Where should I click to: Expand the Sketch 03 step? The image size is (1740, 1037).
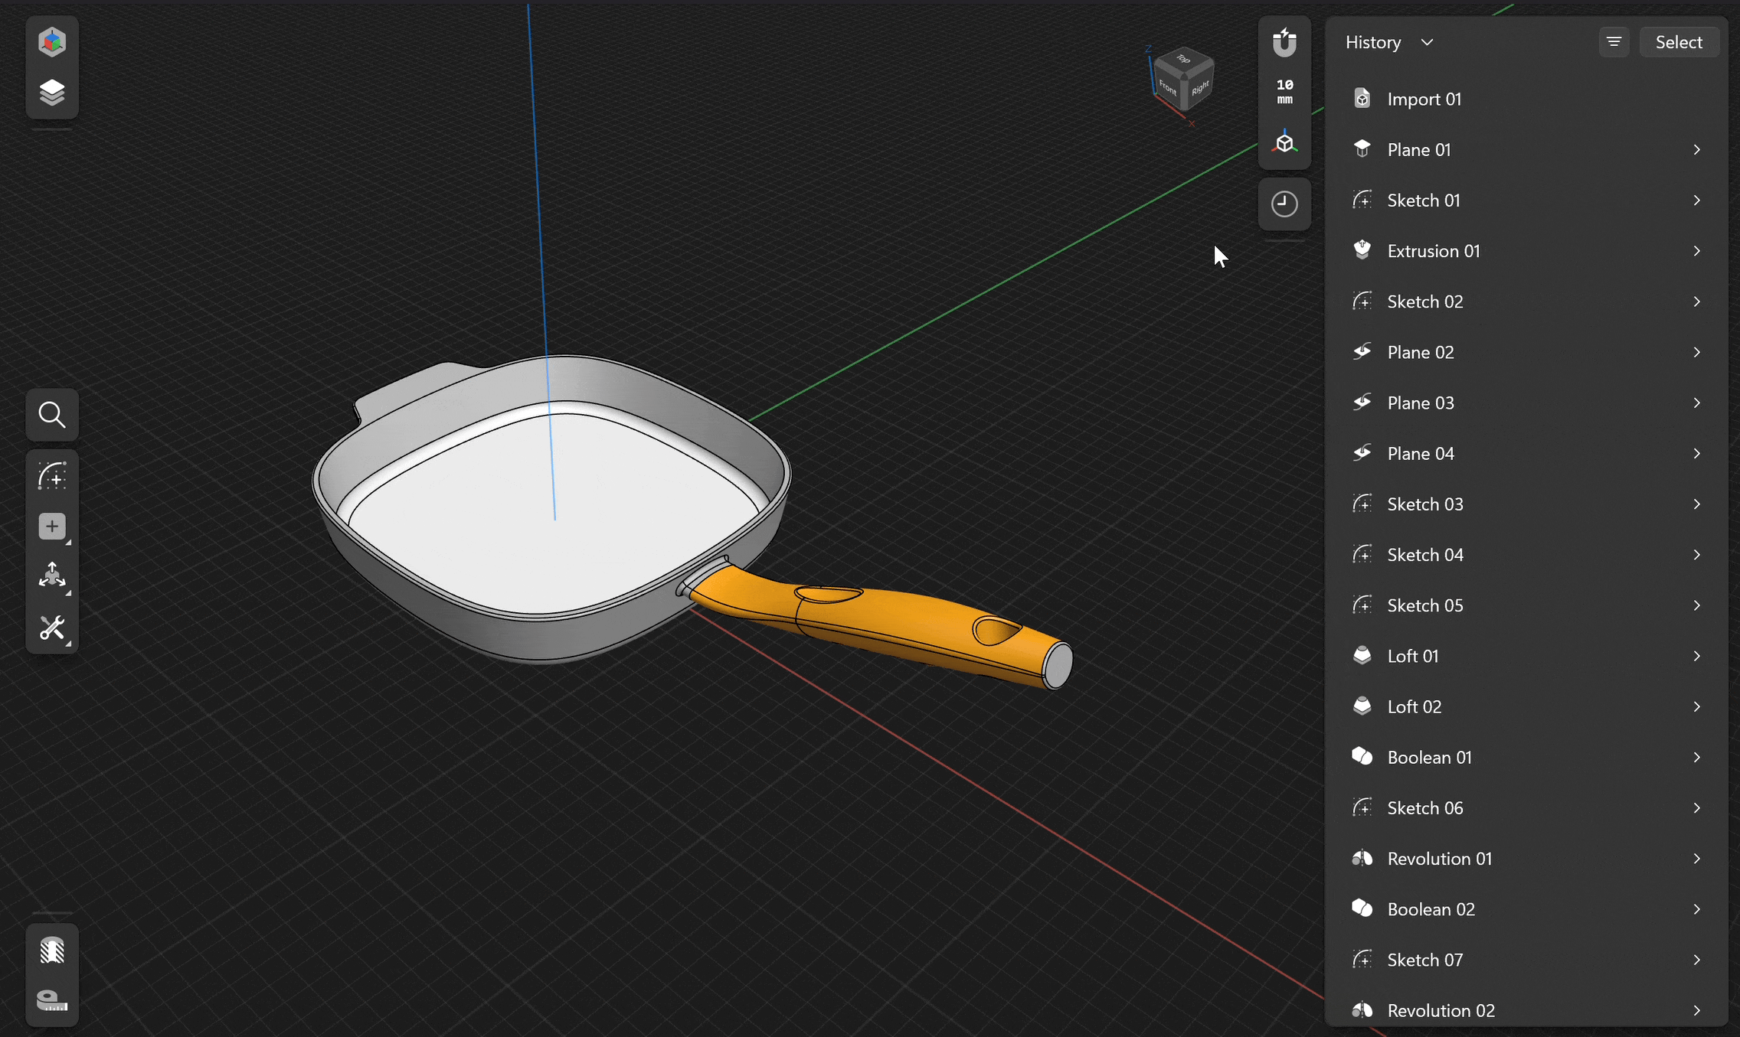(x=1697, y=504)
